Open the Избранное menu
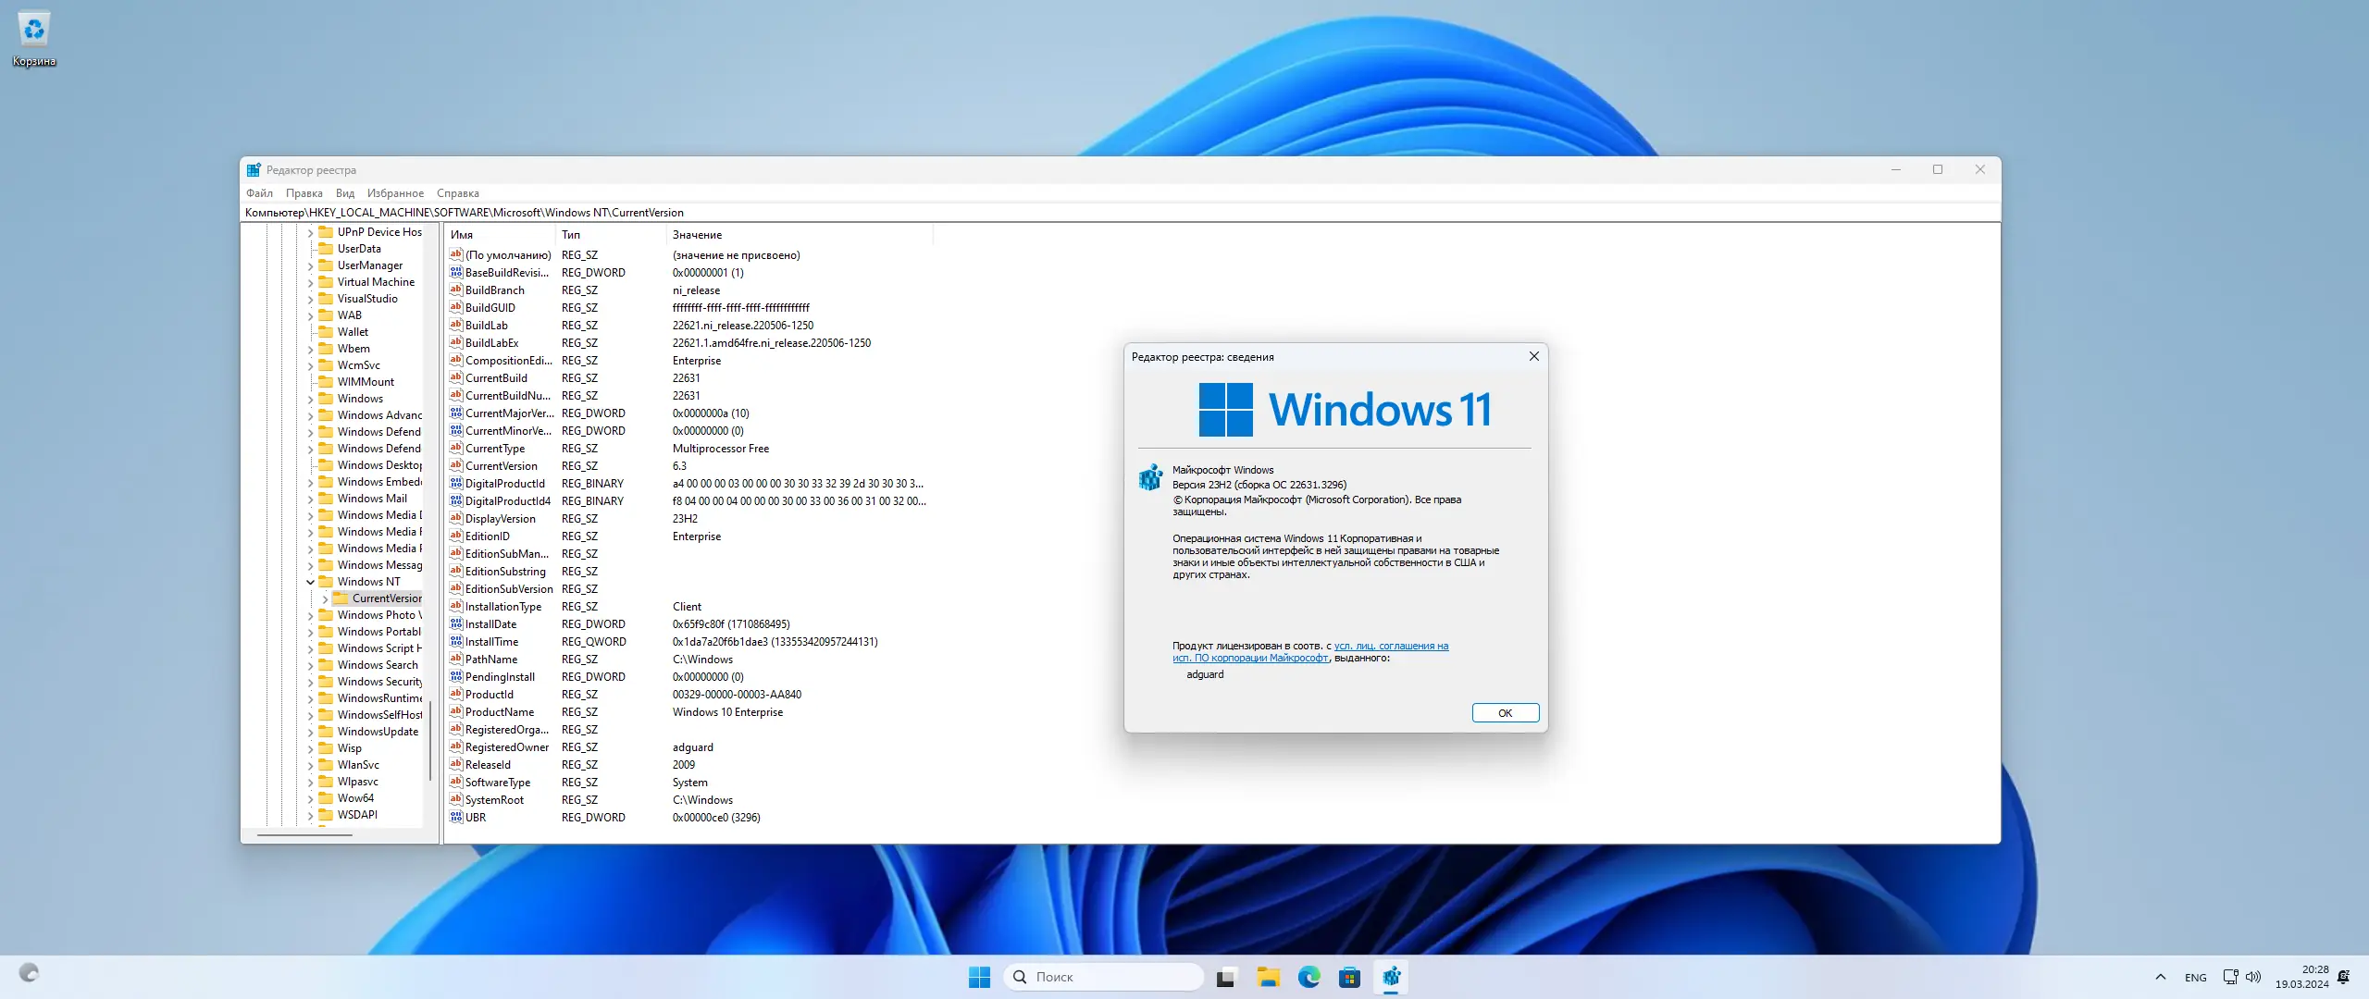Image resolution: width=2369 pixels, height=999 pixels. (395, 193)
